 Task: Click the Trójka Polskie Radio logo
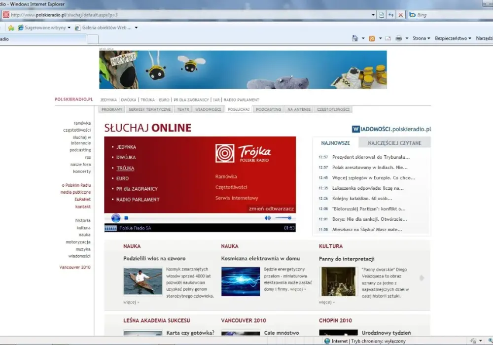tap(243, 153)
